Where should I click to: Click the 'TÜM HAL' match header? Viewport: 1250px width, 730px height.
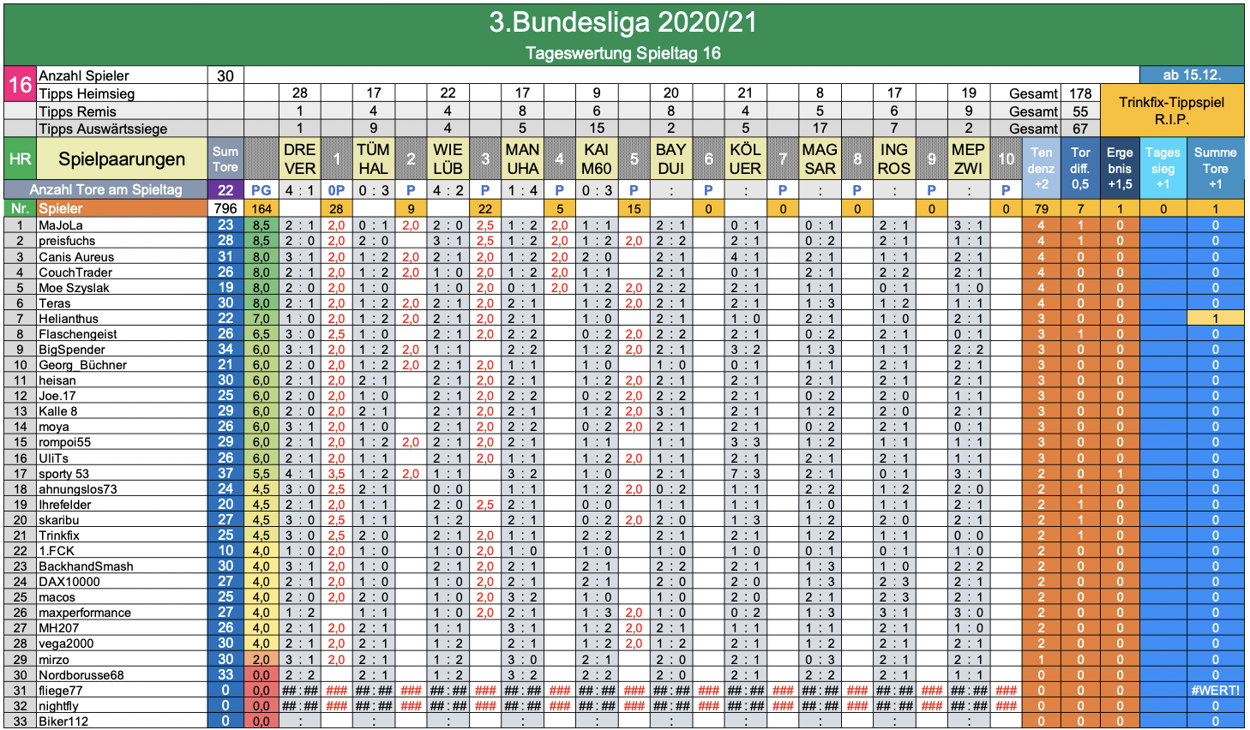(x=374, y=159)
